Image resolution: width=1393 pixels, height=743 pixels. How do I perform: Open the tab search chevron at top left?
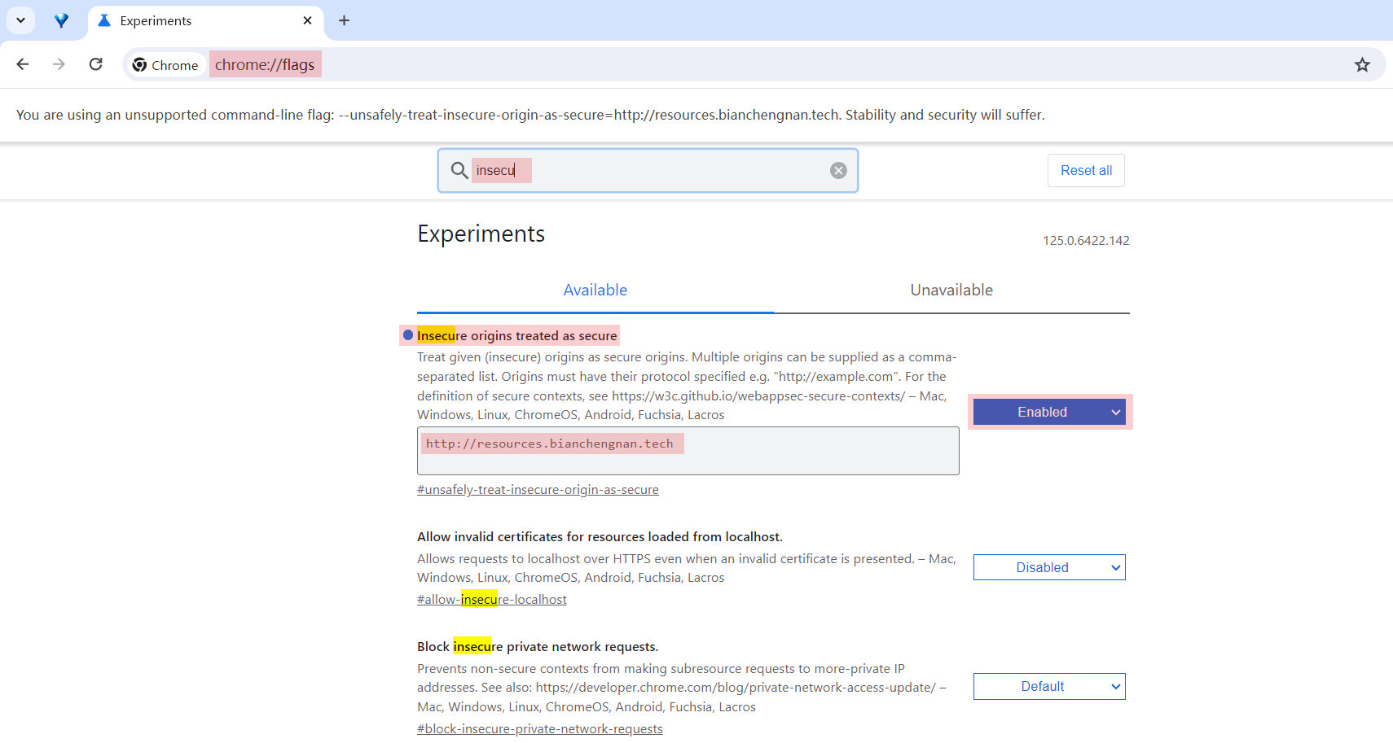(20, 20)
